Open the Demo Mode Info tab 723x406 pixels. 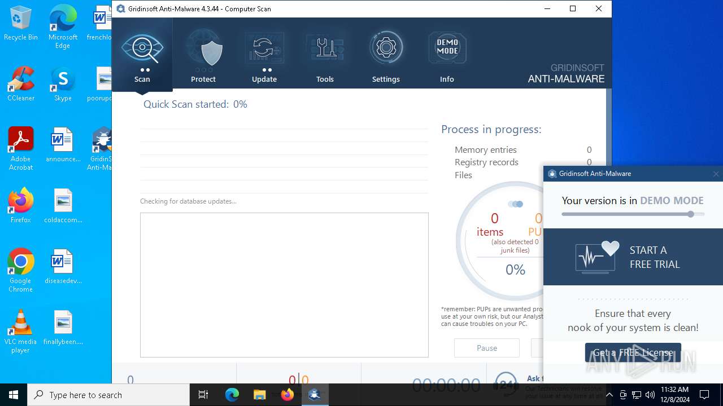[x=447, y=55]
